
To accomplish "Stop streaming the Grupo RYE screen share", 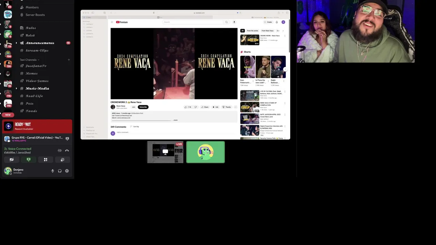I will point(67,138).
